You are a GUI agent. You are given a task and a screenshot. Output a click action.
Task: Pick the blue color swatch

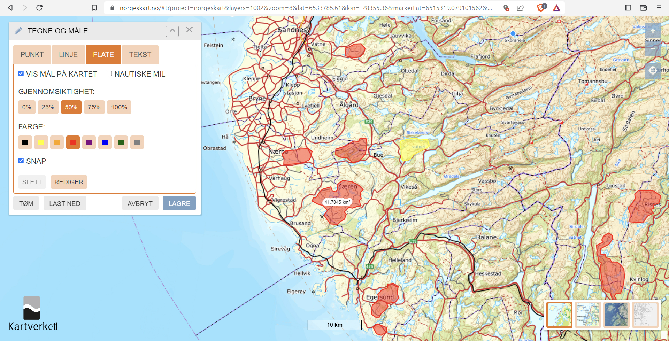(105, 142)
